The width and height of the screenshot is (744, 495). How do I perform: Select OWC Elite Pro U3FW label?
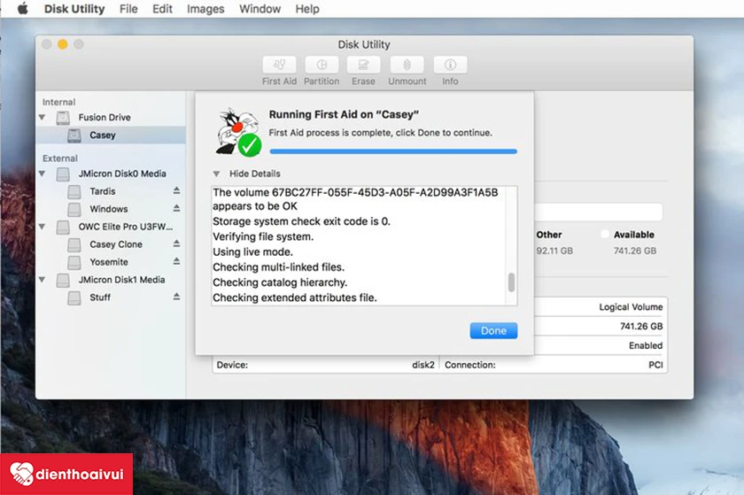point(125,227)
